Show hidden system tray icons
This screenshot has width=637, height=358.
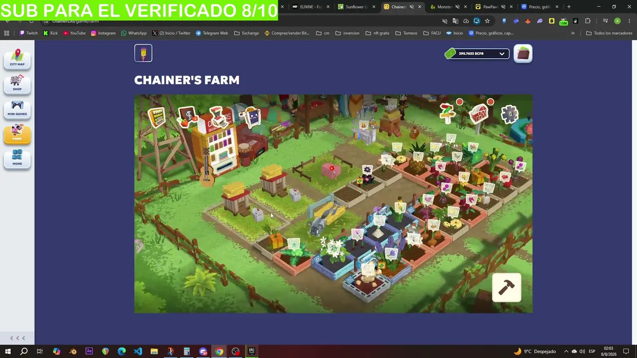click(566, 352)
